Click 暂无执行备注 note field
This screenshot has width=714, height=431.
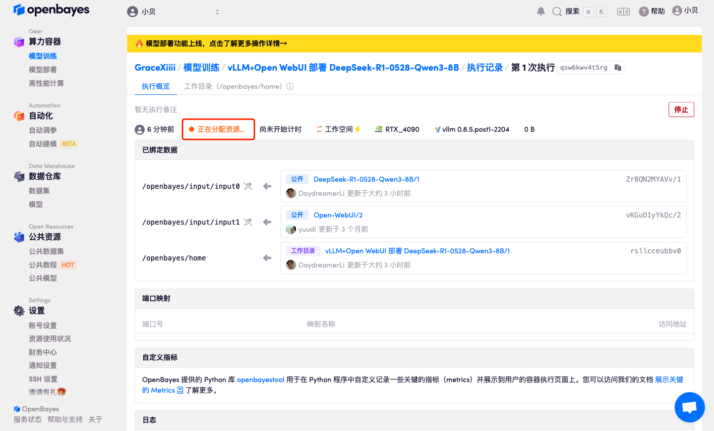156,110
